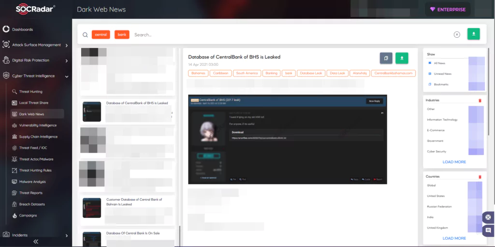Remove the 'central' search chip
This screenshot has width=495, height=247.
101,34
